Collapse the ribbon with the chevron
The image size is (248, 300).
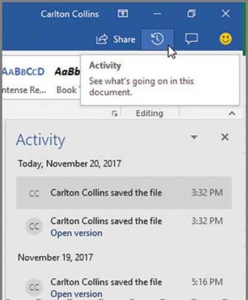tap(232, 113)
